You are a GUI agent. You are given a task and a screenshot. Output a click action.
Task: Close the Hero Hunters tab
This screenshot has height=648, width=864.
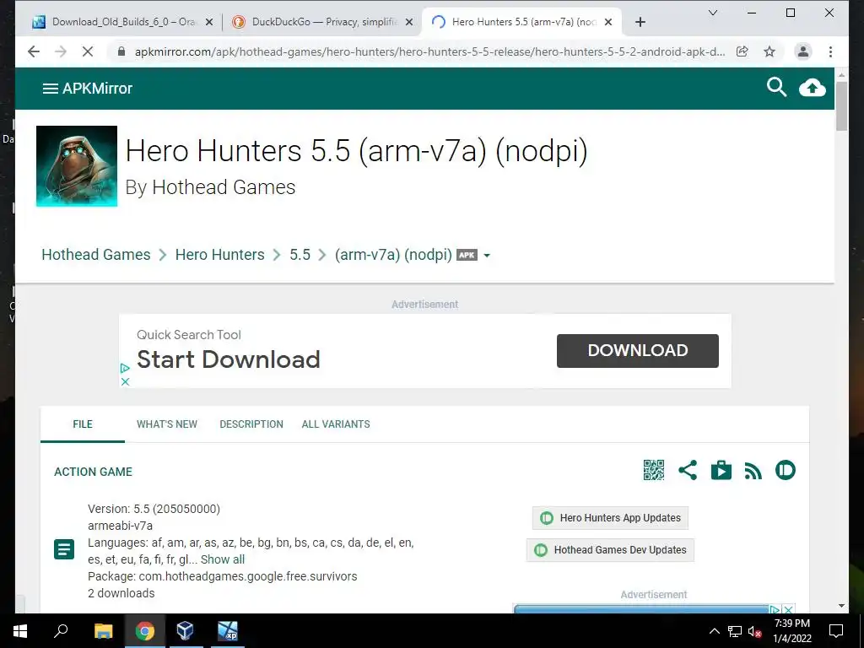tap(607, 22)
